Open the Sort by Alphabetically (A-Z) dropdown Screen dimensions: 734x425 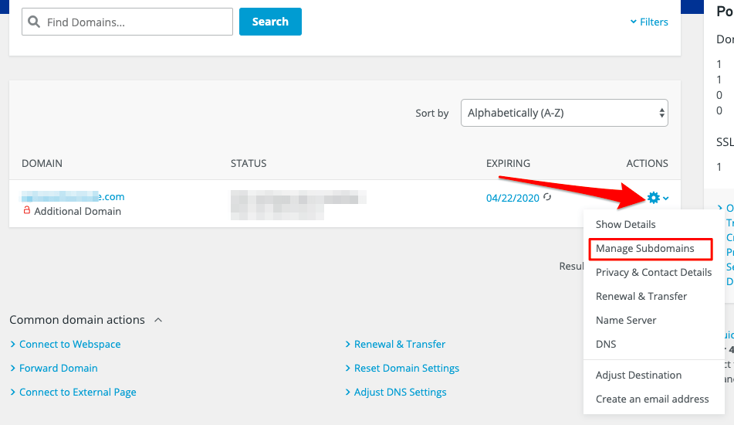click(x=564, y=113)
